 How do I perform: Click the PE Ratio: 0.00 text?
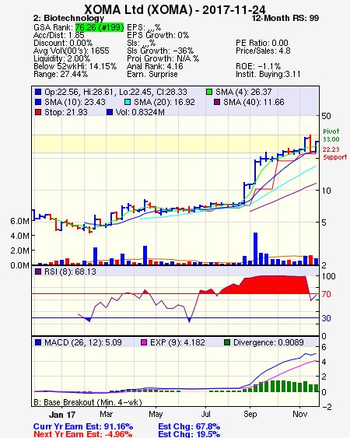pyautogui.click(x=262, y=43)
